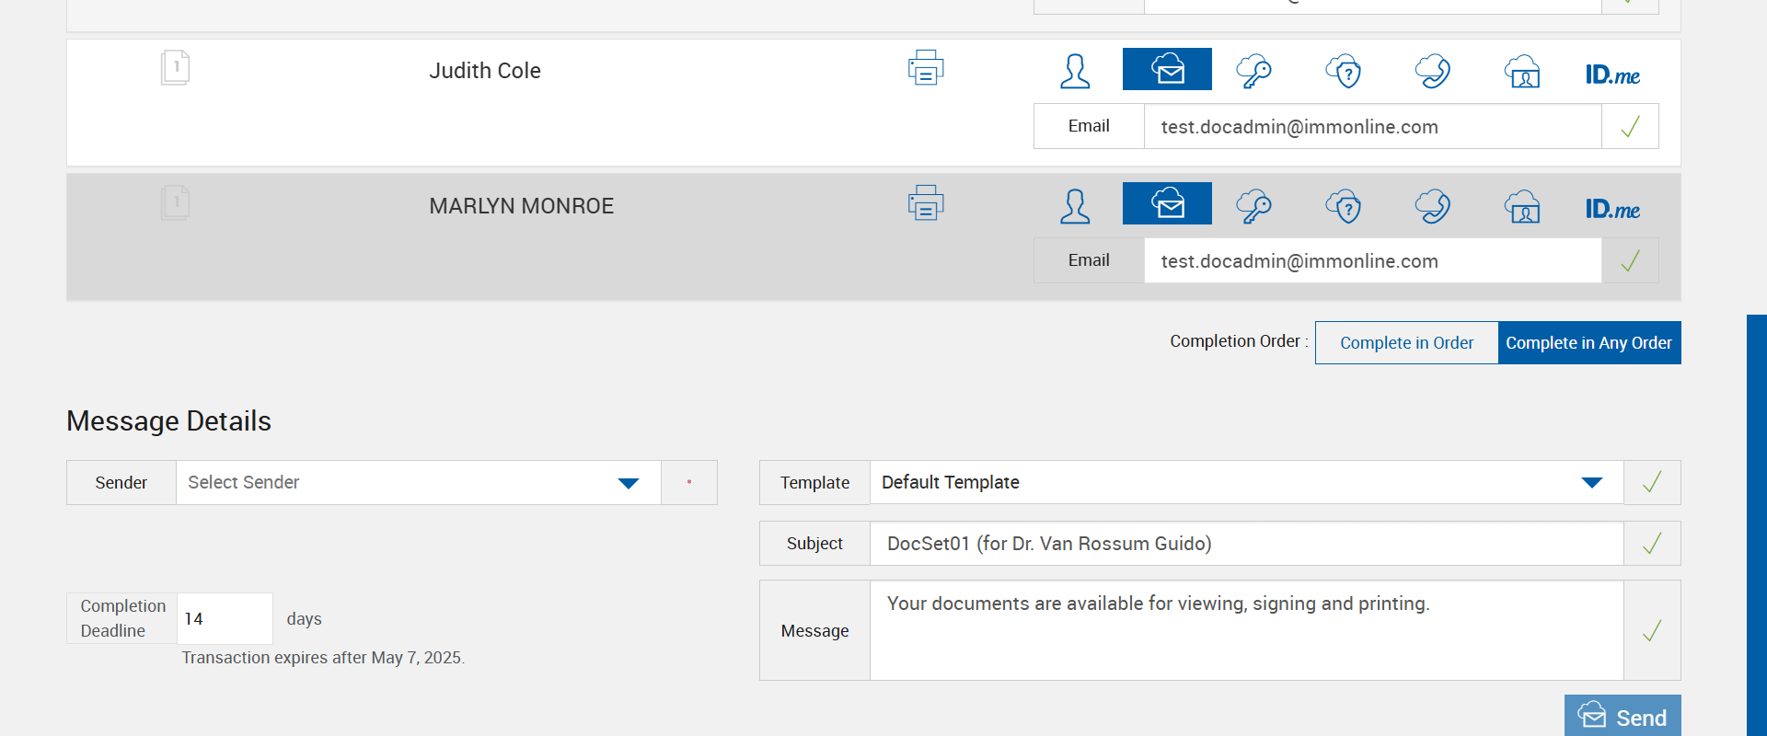
Task: Select email authentication for Judith Cole
Action: 1167,70
